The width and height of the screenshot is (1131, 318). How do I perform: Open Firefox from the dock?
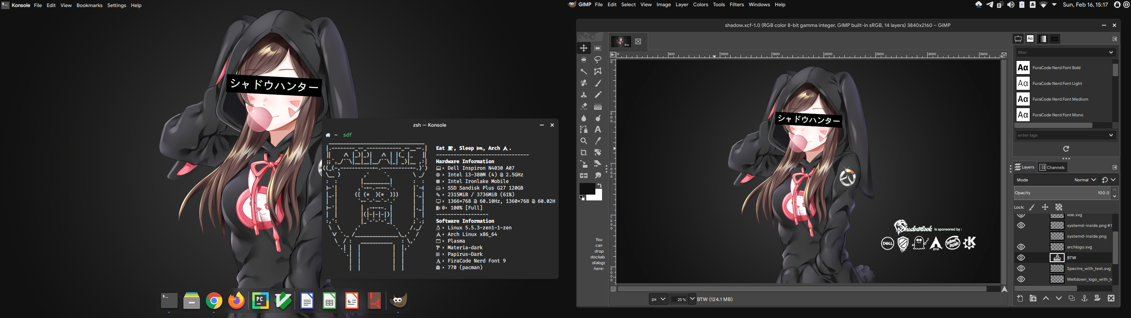[x=236, y=301]
